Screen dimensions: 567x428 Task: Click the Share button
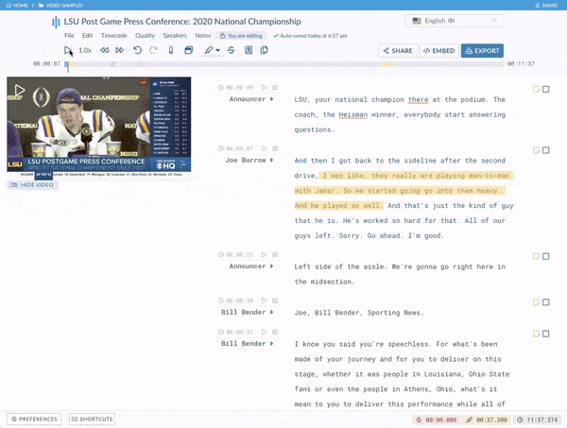pyautogui.click(x=397, y=51)
